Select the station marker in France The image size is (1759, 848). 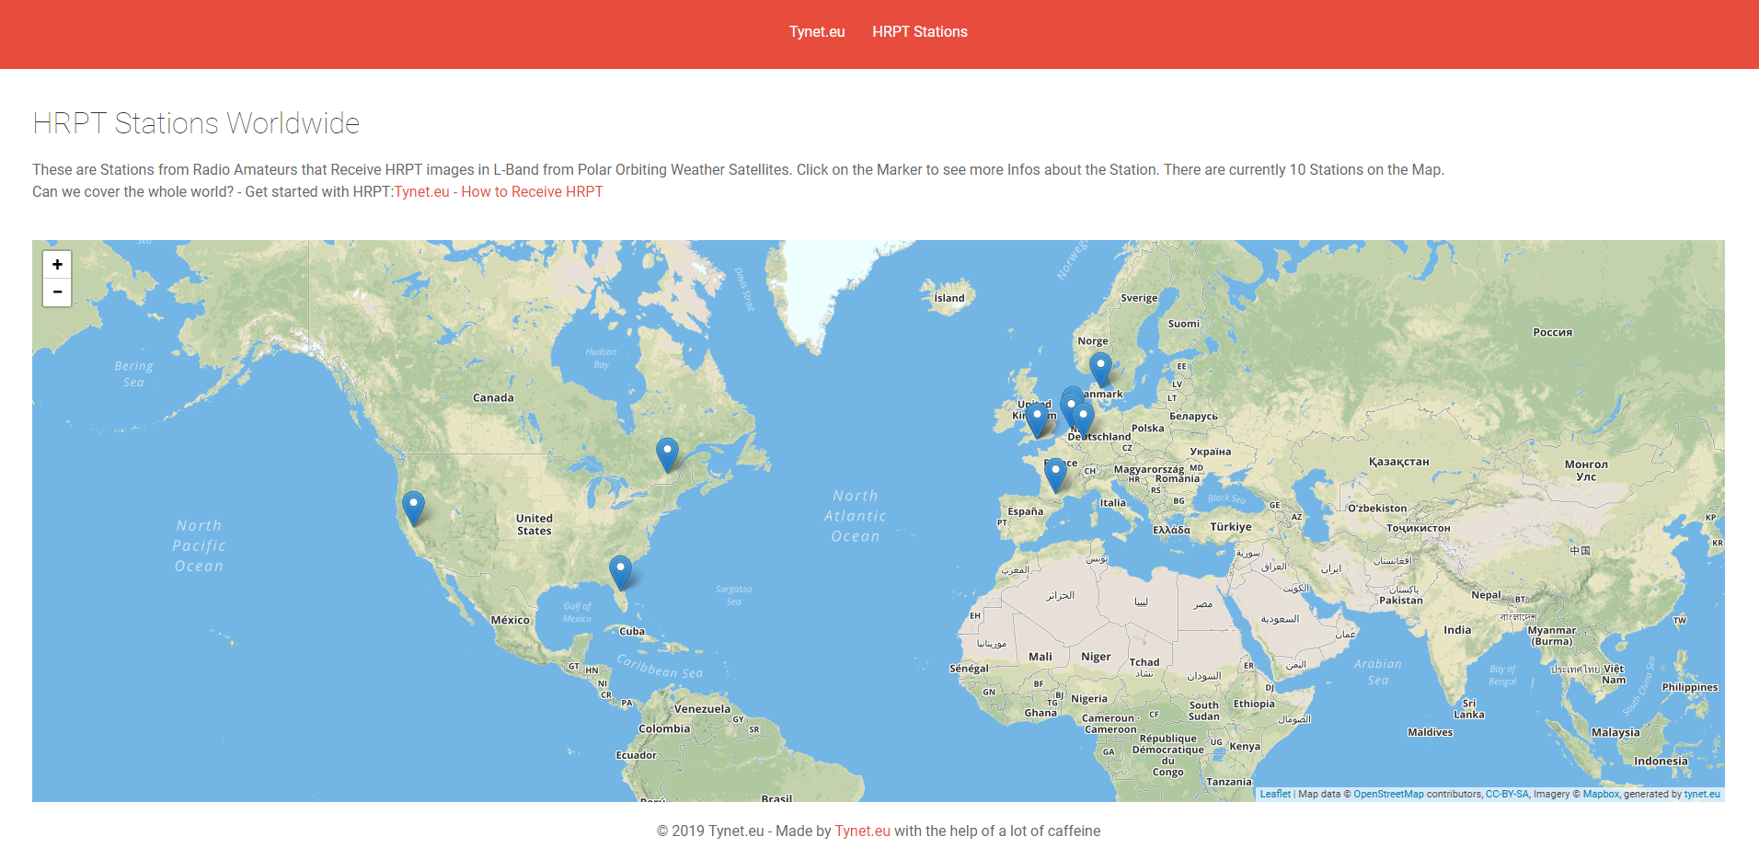1056,476
